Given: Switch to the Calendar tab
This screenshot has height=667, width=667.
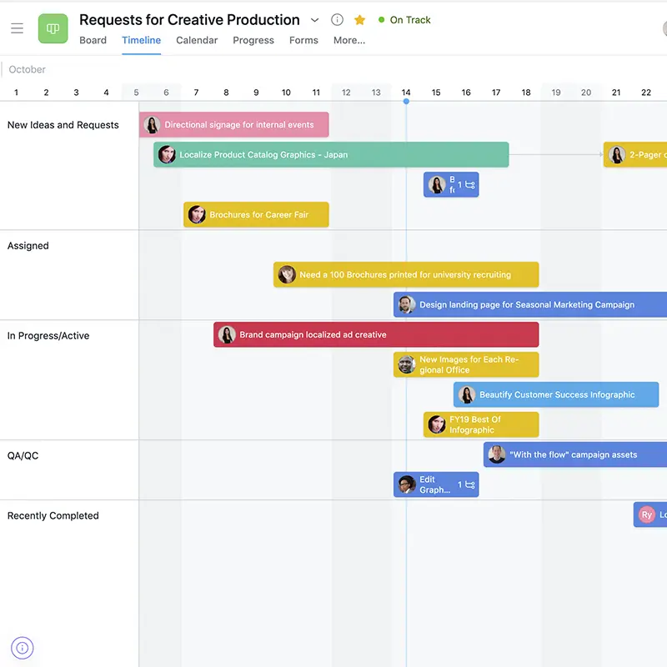Looking at the screenshot, I should tap(197, 40).
